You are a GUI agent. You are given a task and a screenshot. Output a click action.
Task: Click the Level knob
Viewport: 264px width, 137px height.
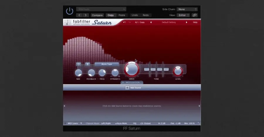178,71
